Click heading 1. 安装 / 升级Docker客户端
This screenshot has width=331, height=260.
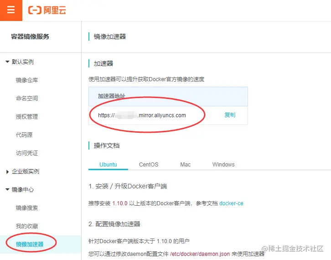(128, 186)
